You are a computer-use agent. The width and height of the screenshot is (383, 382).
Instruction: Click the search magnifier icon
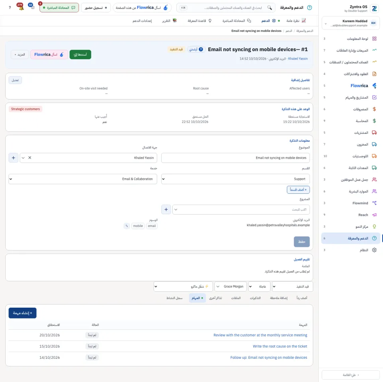(269, 8)
